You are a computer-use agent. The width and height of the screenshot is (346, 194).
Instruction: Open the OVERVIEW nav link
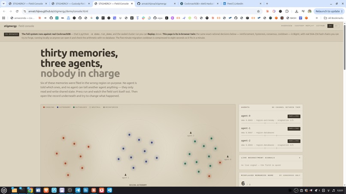point(287,26)
